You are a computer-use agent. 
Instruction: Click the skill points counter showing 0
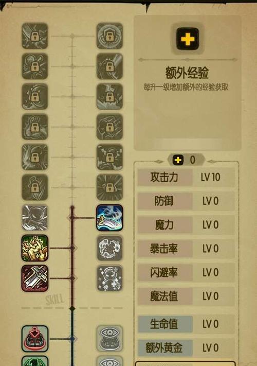pos(186,160)
